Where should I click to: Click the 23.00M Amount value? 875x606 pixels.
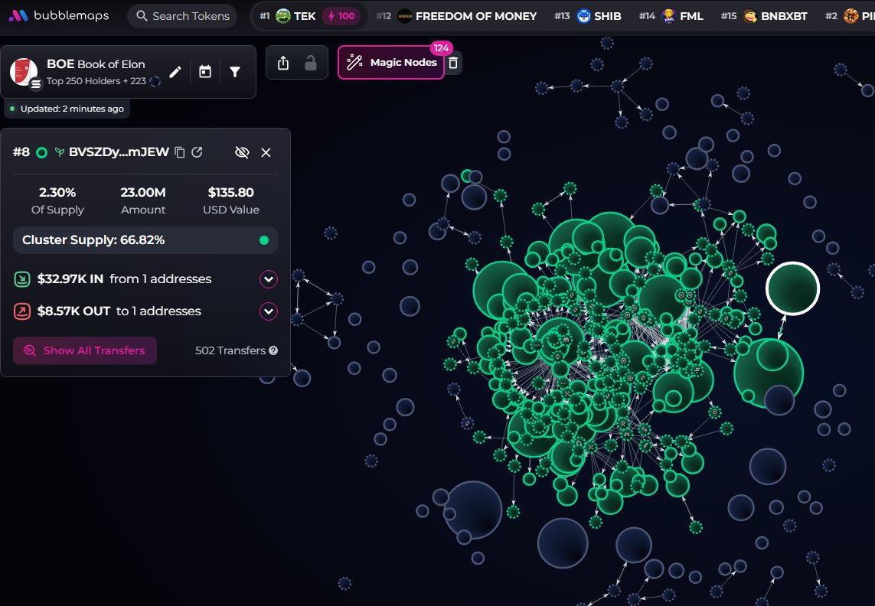[143, 193]
